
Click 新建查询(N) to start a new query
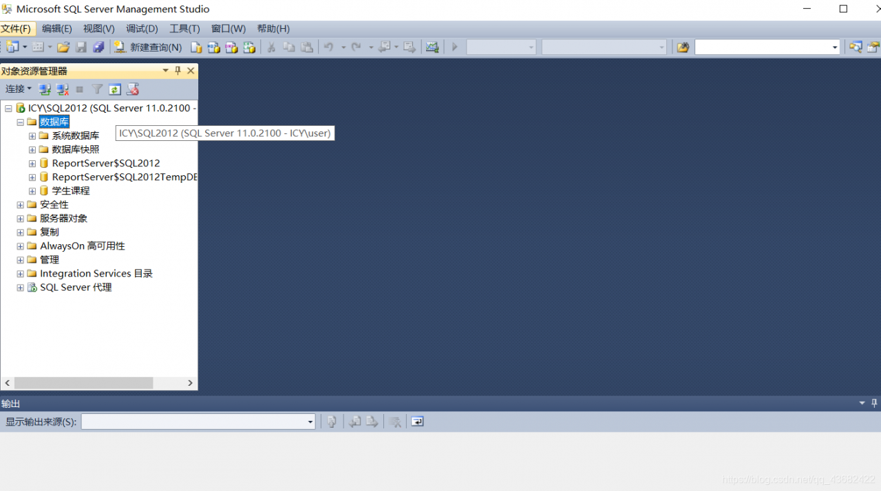(148, 47)
